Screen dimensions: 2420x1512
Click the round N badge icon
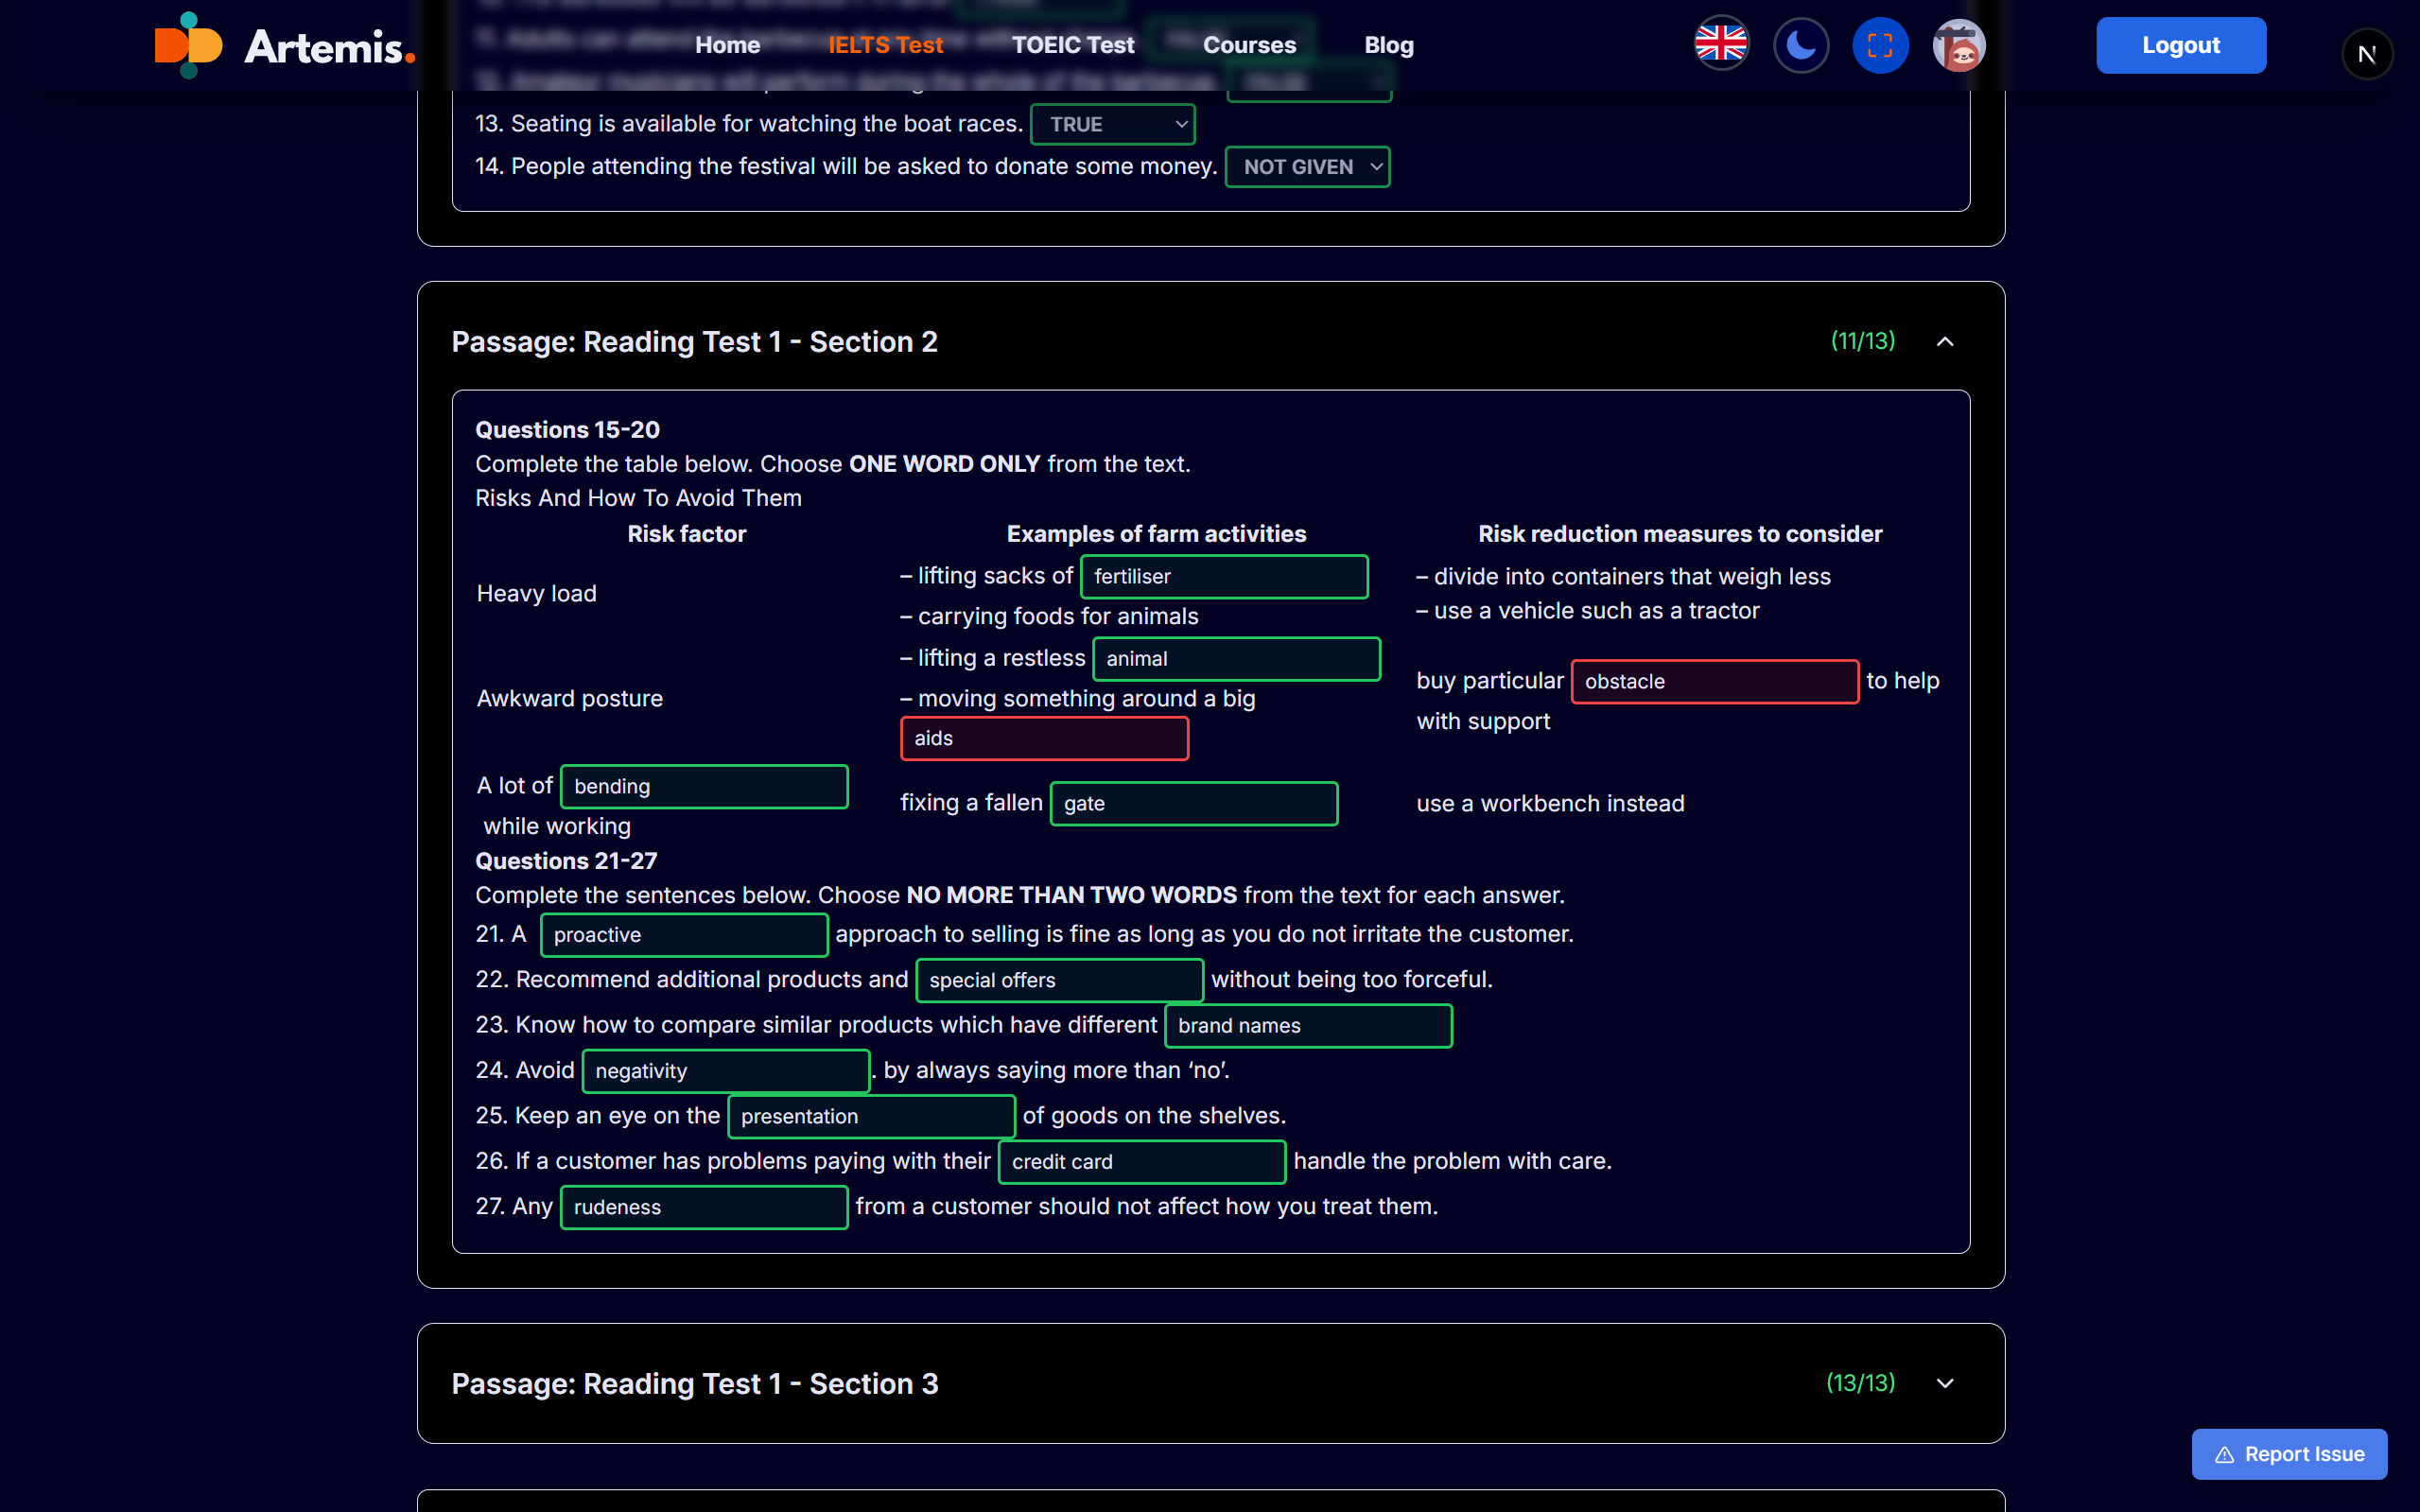click(x=2366, y=54)
